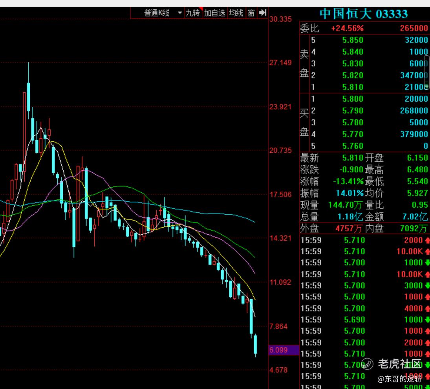Click buy level 4 volume 379000
430x389 pixels.
(x=414, y=134)
